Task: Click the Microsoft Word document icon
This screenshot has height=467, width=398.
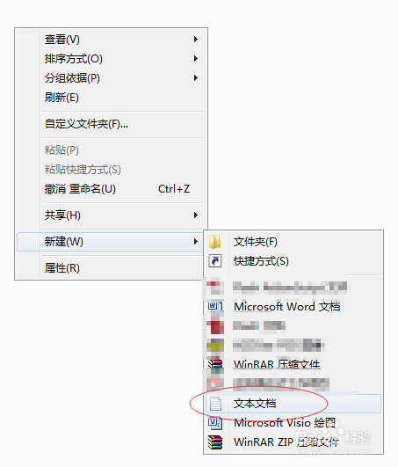Action: click(215, 306)
